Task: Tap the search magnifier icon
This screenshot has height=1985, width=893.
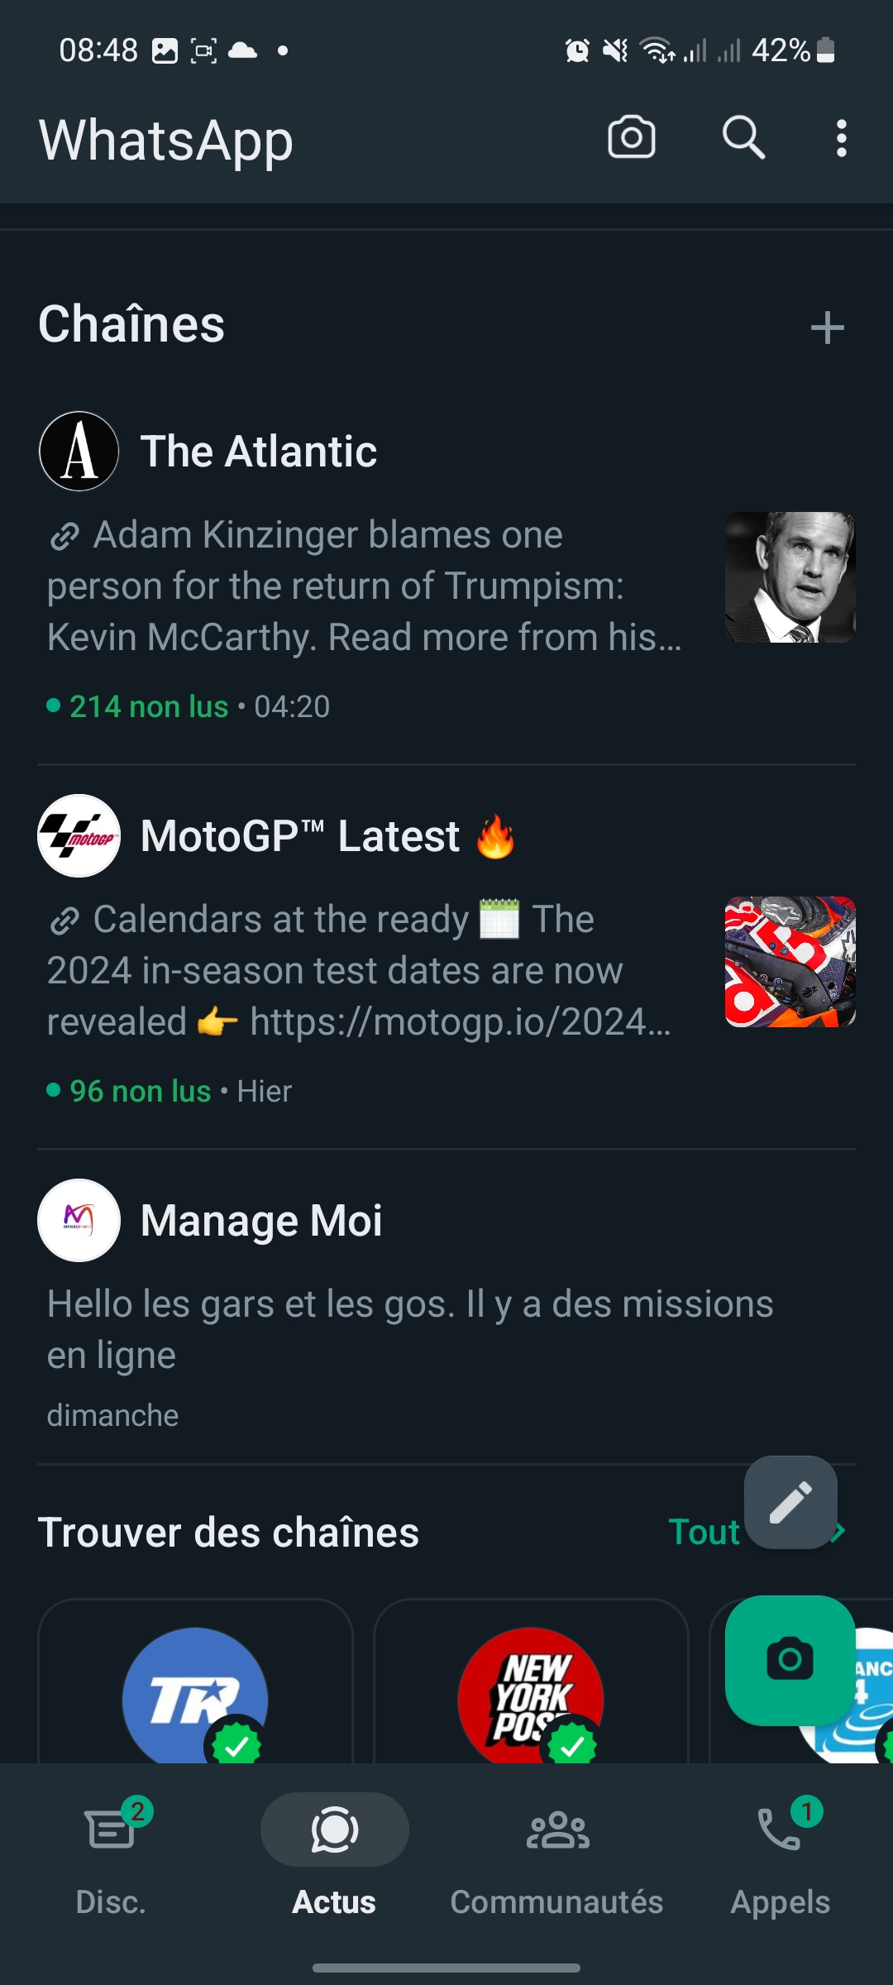Action: (743, 137)
